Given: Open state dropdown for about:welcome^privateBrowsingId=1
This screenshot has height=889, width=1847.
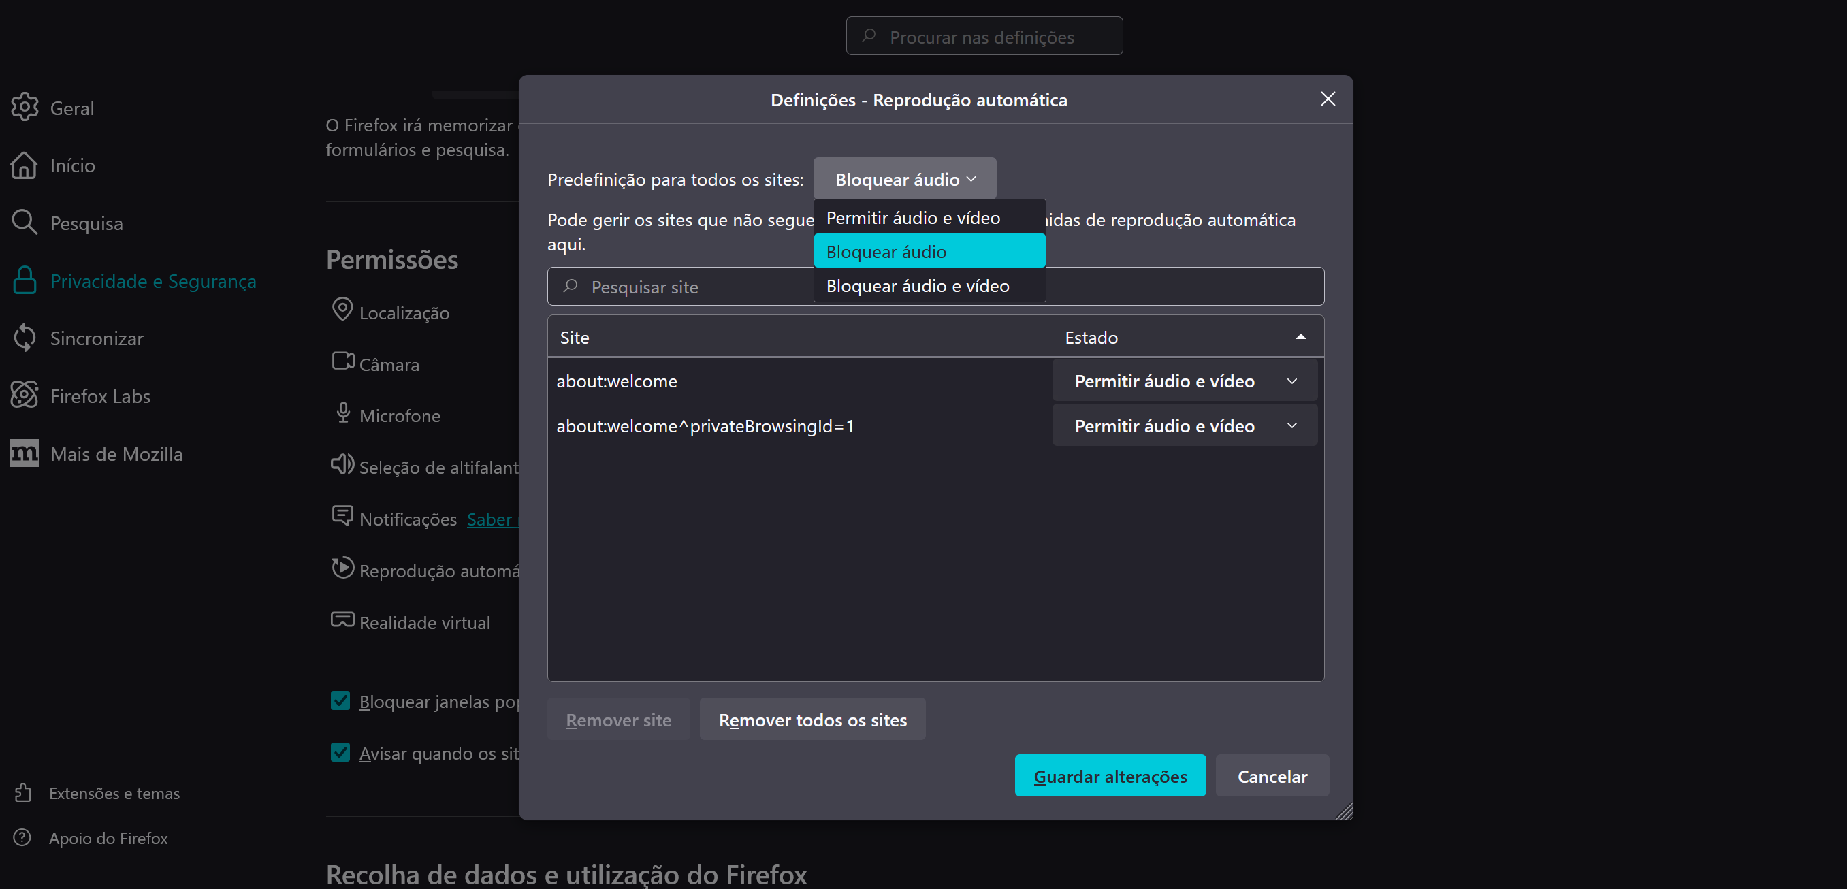Looking at the screenshot, I should coord(1185,426).
